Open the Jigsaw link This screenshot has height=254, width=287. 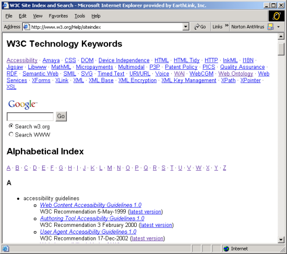tap(15, 67)
